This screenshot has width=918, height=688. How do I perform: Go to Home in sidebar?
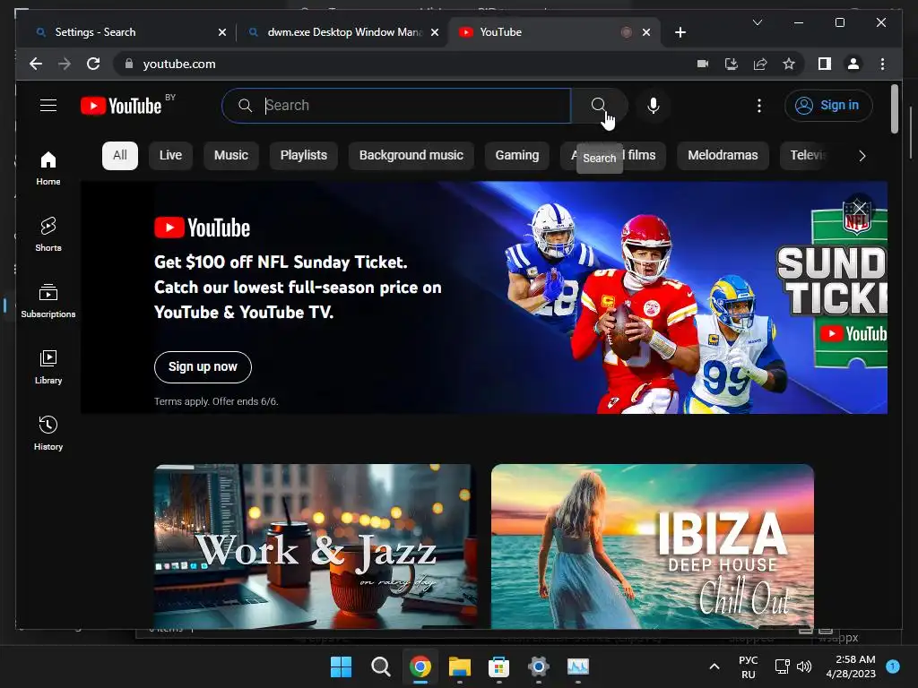48,168
